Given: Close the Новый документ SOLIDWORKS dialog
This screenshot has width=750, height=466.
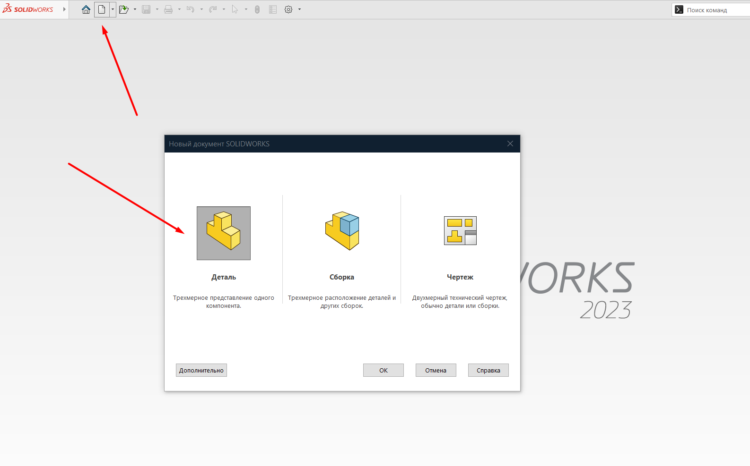Looking at the screenshot, I should click(x=510, y=144).
